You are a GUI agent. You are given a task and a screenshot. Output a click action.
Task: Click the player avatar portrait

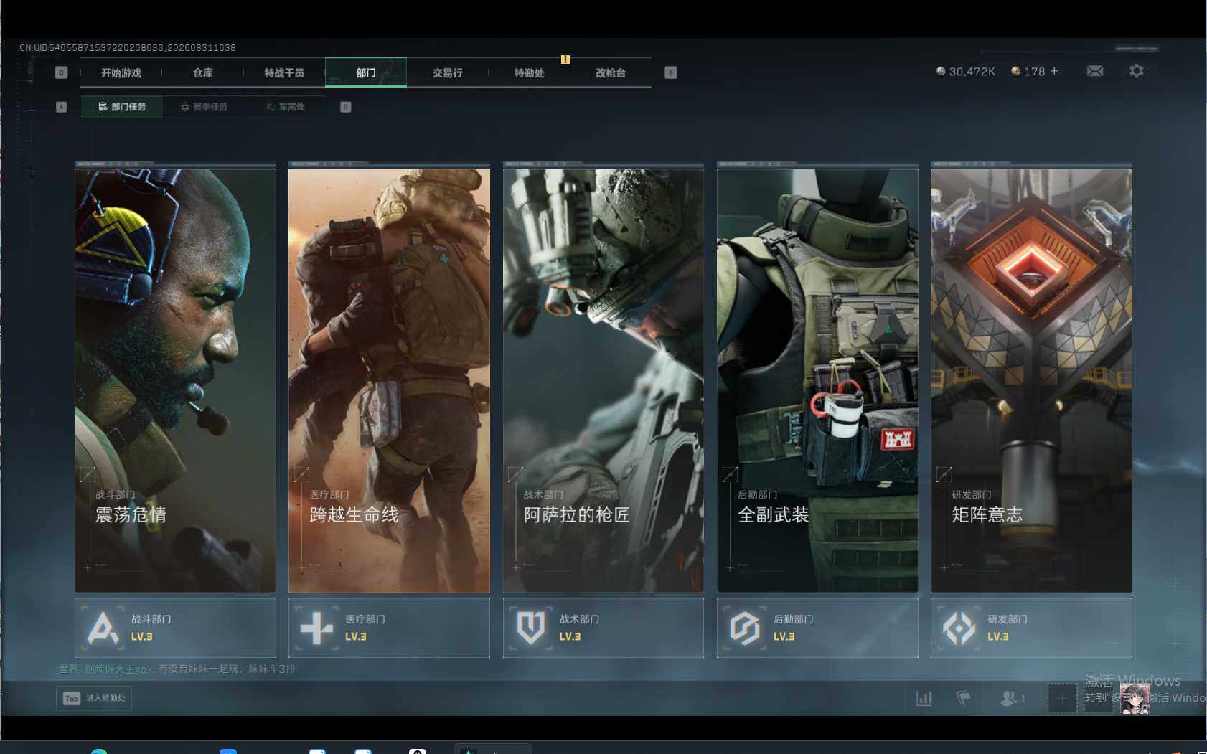pyautogui.click(x=1135, y=699)
